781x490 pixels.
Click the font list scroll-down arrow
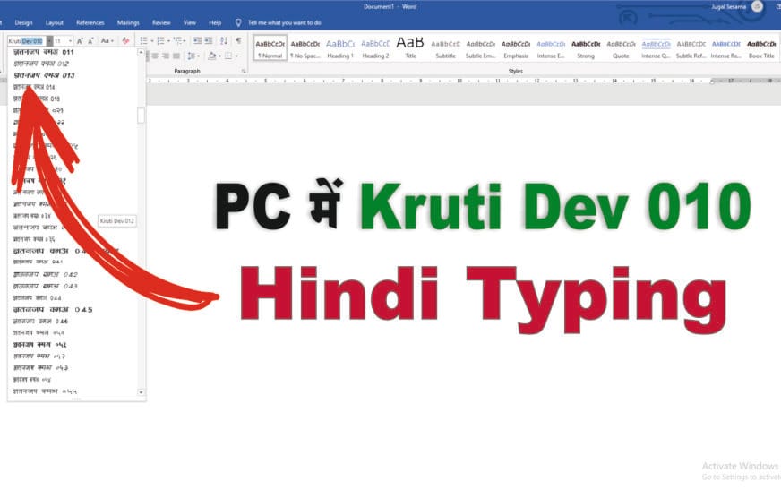141,393
